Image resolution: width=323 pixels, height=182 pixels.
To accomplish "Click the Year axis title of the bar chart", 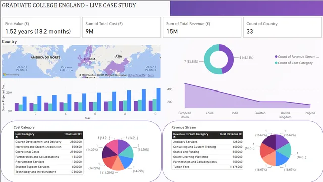I will [87, 118].
